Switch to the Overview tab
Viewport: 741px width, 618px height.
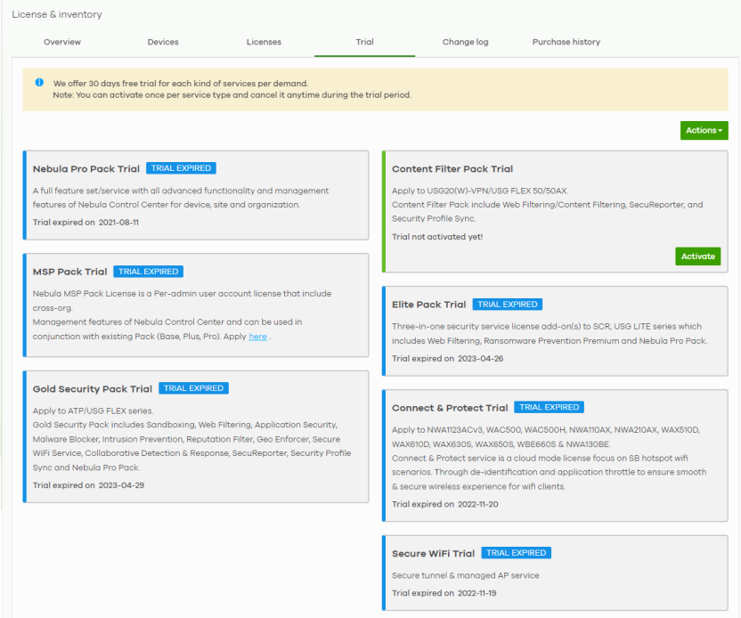62,42
